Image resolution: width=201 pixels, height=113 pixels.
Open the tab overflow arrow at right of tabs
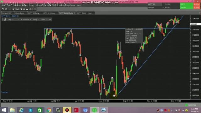(x=200, y=13)
